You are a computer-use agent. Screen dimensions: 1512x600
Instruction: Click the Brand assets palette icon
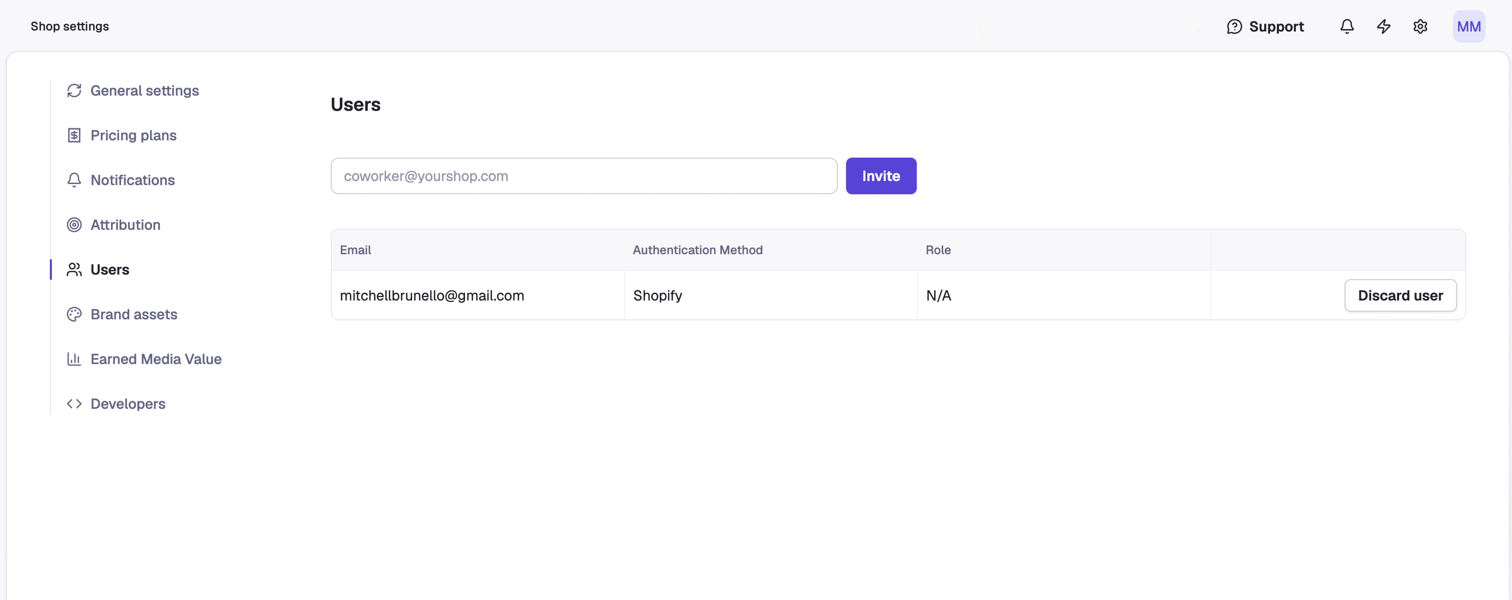[74, 314]
